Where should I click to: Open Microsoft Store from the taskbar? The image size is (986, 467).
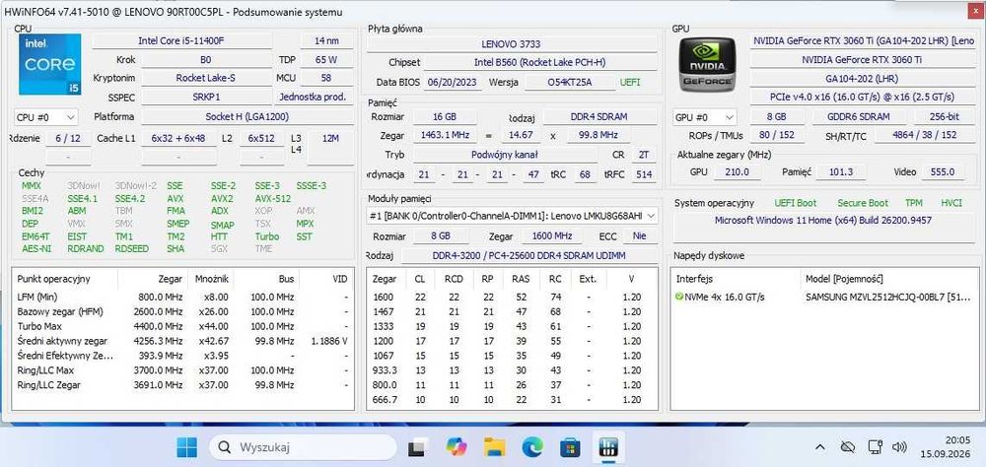[x=571, y=447]
